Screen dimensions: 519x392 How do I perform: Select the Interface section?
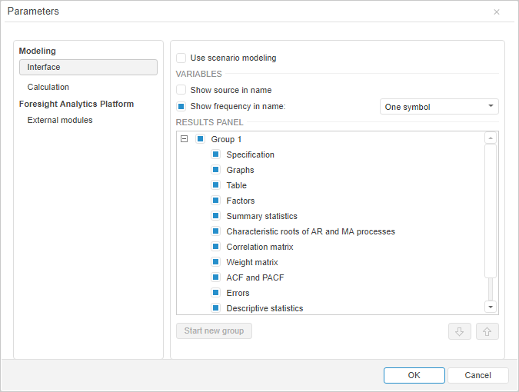point(88,68)
